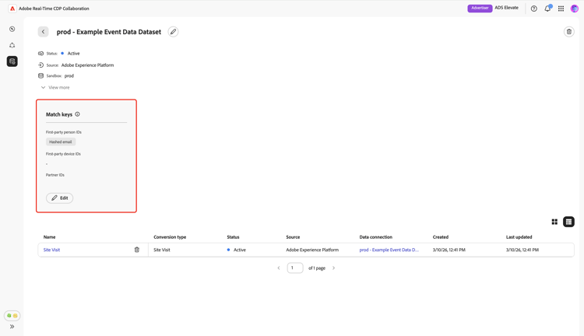Click the Status icon beside Active

(41, 54)
